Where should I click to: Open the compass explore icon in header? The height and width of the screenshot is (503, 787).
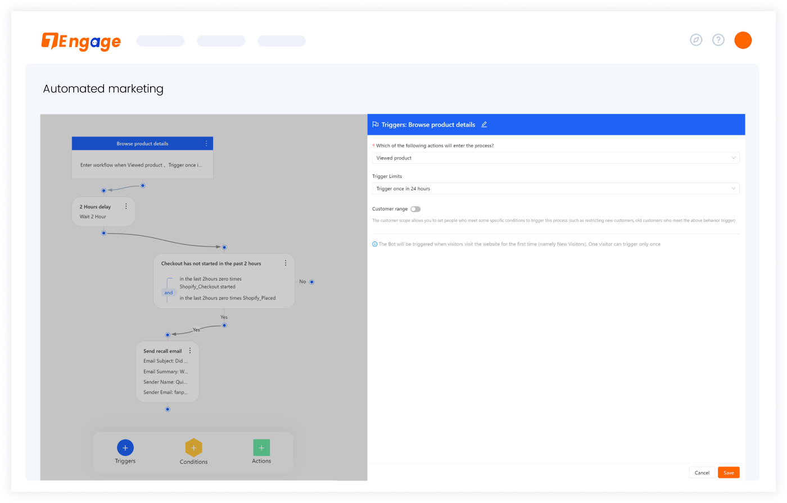pos(696,40)
